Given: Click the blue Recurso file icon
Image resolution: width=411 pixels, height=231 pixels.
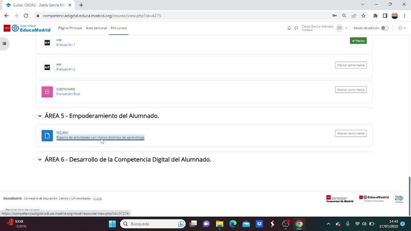Looking at the screenshot, I should tap(47, 135).
